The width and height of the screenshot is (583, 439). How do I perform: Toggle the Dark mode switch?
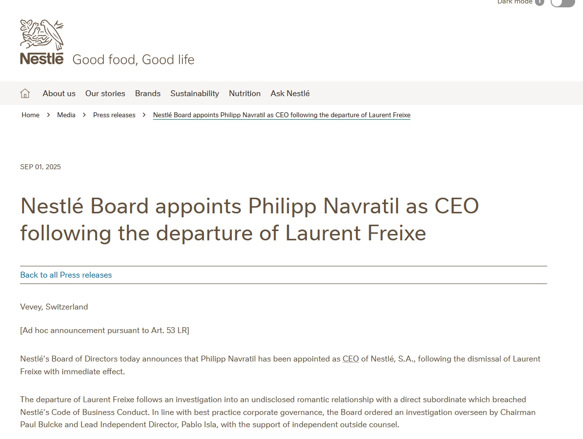coord(562,3)
